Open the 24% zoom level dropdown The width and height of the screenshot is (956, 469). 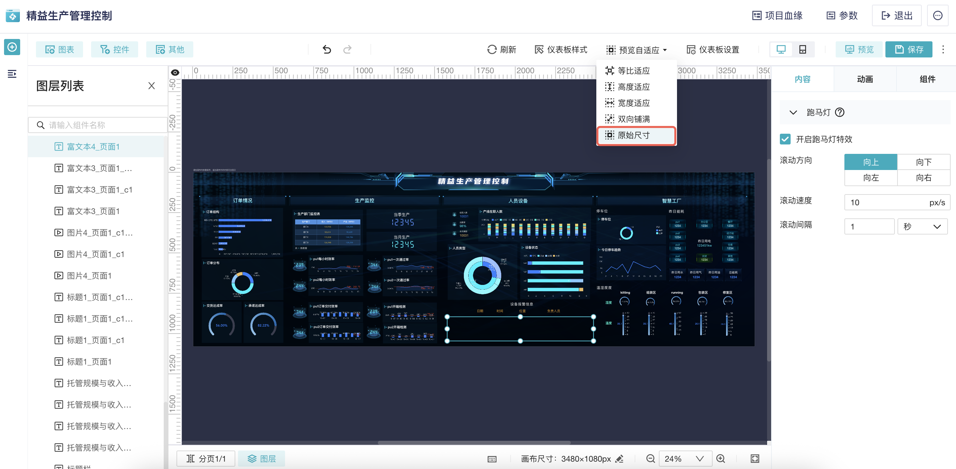coord(685,459)
